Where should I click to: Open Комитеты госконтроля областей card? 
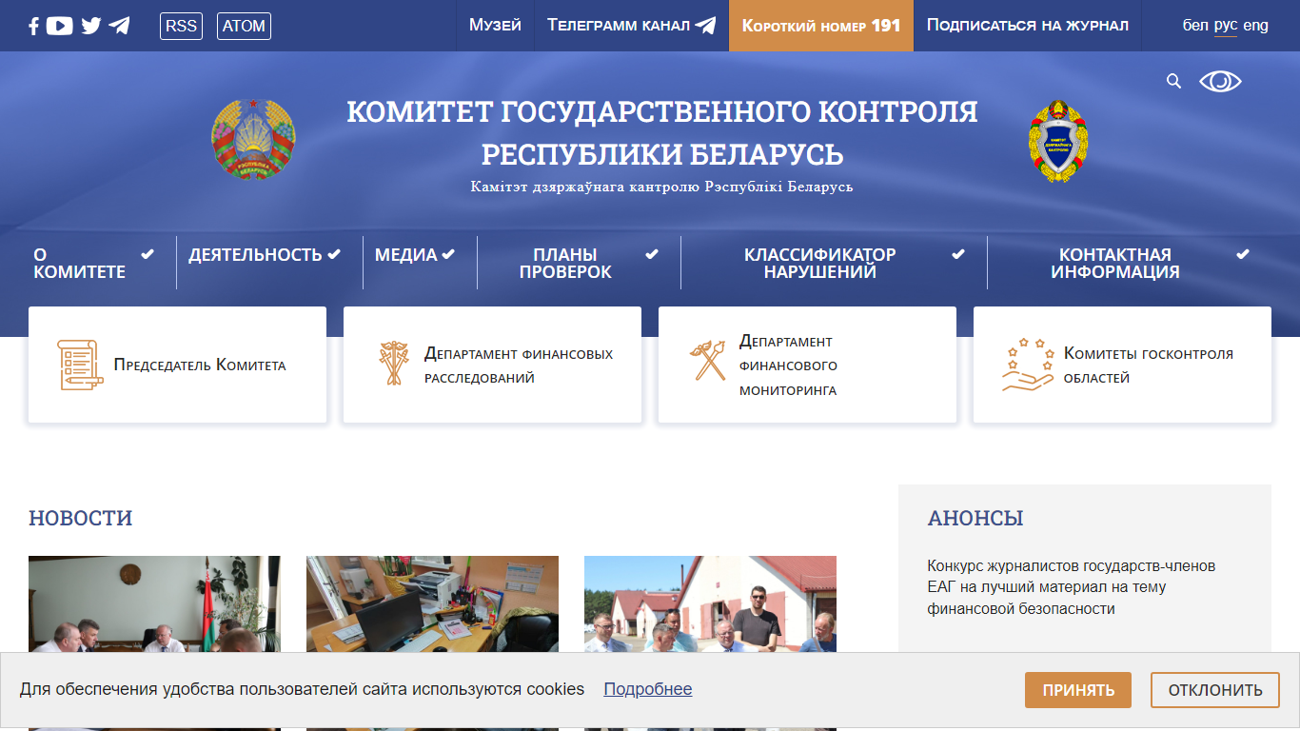click(x=1122, y=365)
